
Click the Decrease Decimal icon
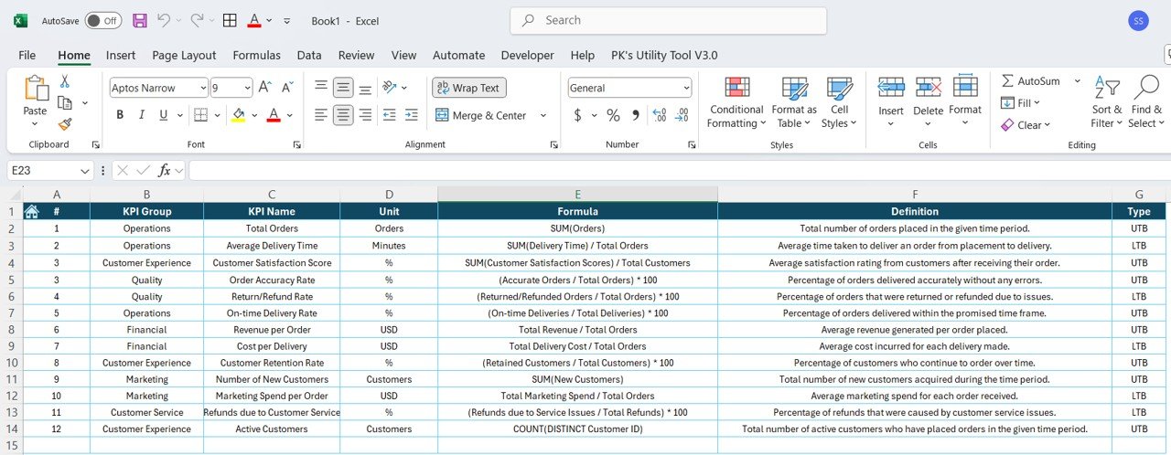[682, 115]
